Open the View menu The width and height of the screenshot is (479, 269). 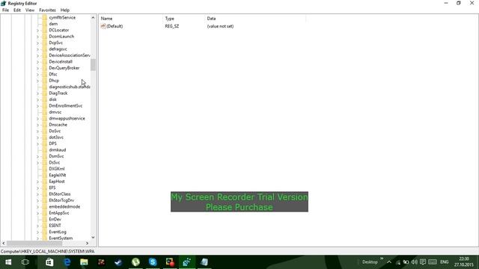click(x=30, y=10)
